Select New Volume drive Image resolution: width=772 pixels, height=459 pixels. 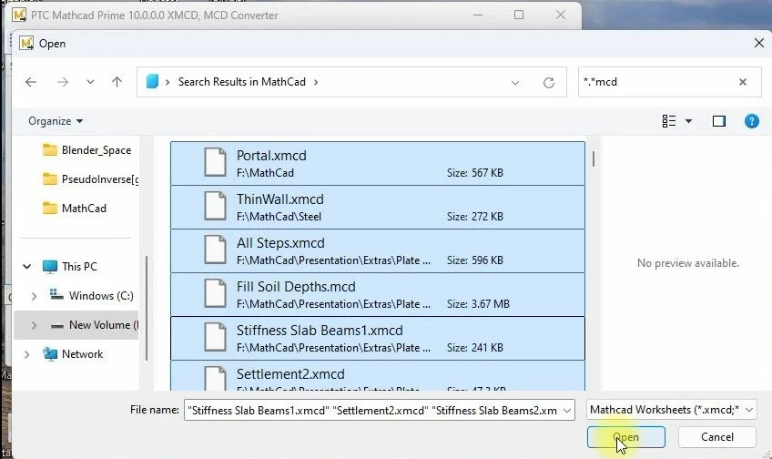coord(94,325)
